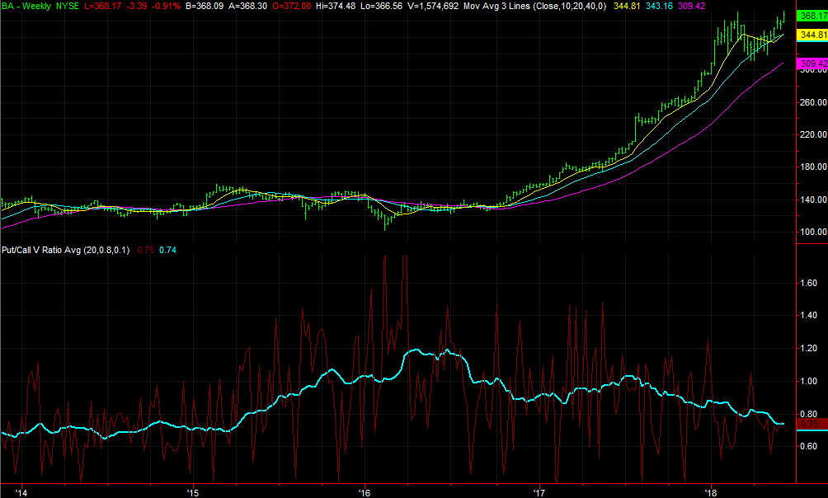Click the 0.60 ratio axis label

(x=808, y=446)
